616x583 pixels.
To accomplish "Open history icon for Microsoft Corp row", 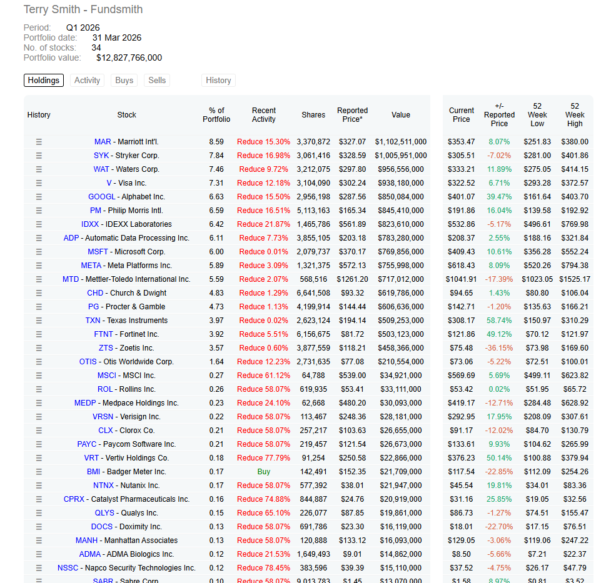I will click(39, 252).
